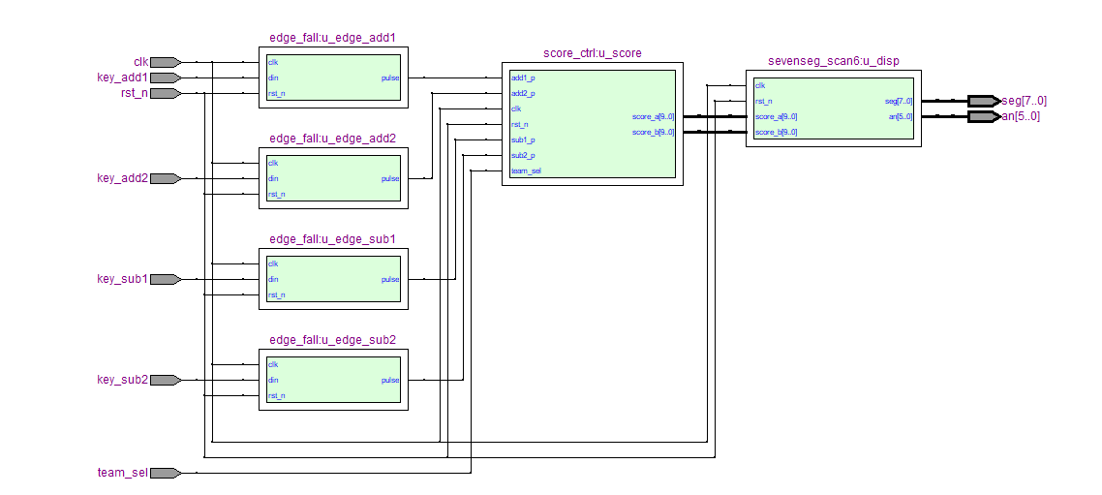The width and height of the screenshot is (1102, 495).
Task: Click the edge_fall:u_edge_add1 instance title
Action: (x=333, y=38)
